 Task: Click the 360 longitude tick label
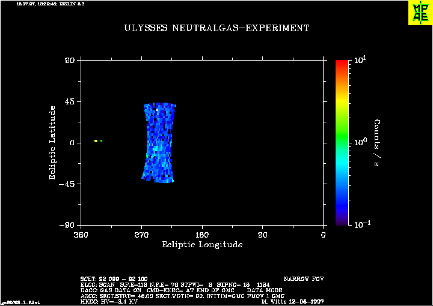click(x=81, y=235)
